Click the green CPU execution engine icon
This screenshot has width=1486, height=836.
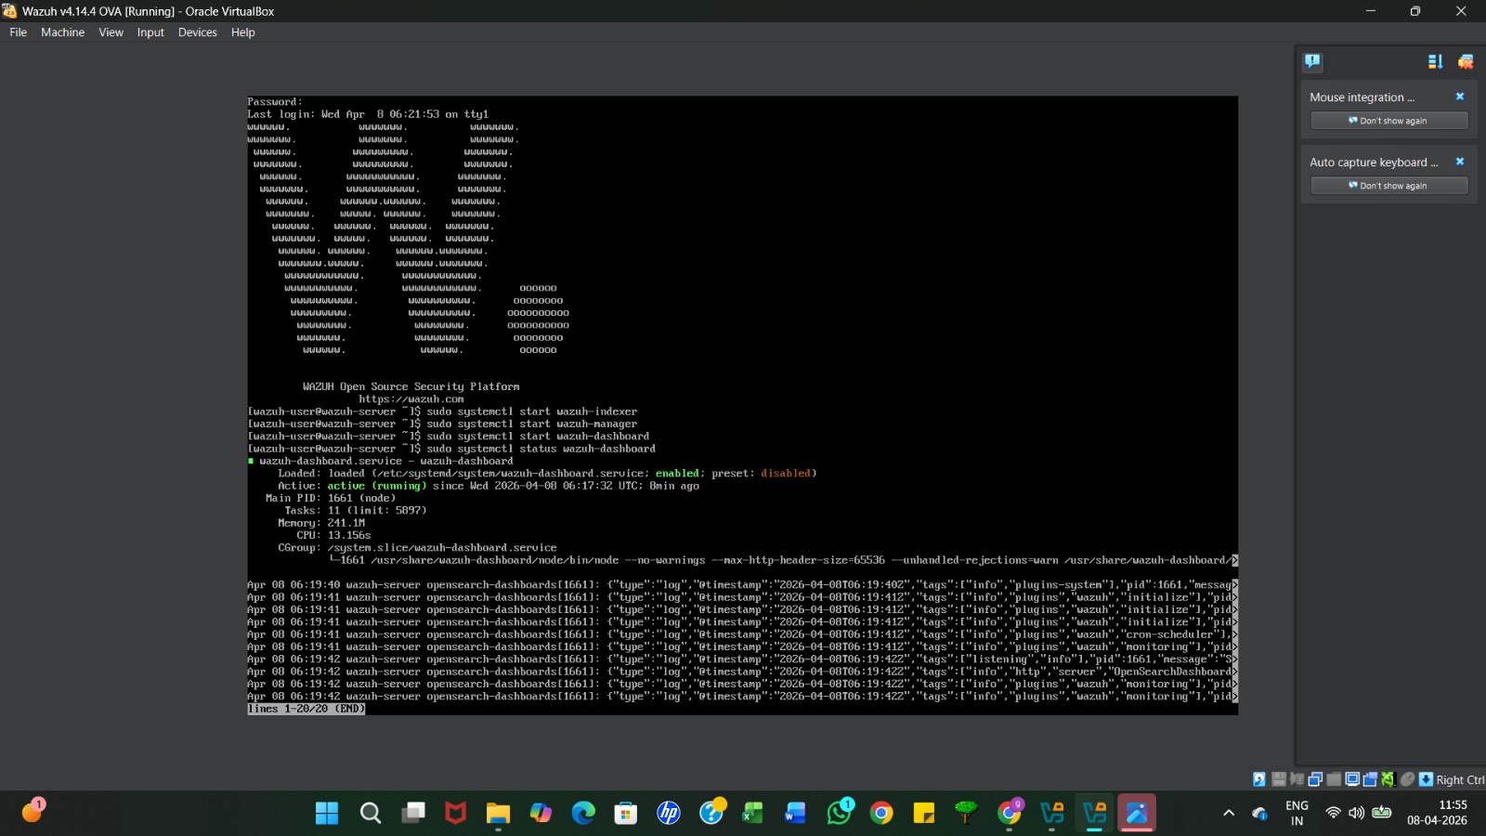[1388, 779]
